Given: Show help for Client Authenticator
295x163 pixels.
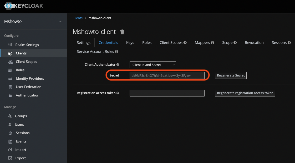Looking at the screenshot, I should pos(118,65).
